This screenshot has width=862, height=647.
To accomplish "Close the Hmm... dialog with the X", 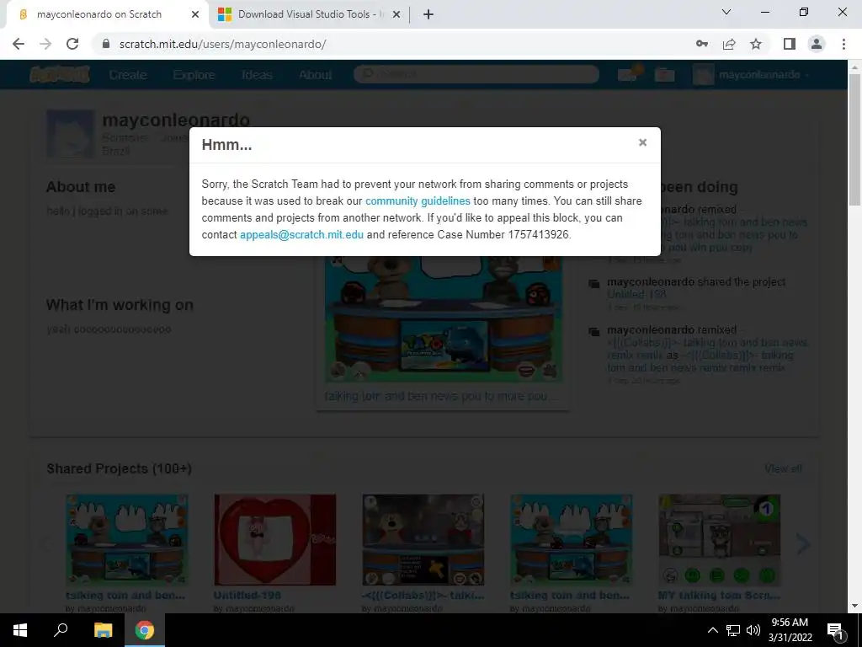I will tap(642, 142).
